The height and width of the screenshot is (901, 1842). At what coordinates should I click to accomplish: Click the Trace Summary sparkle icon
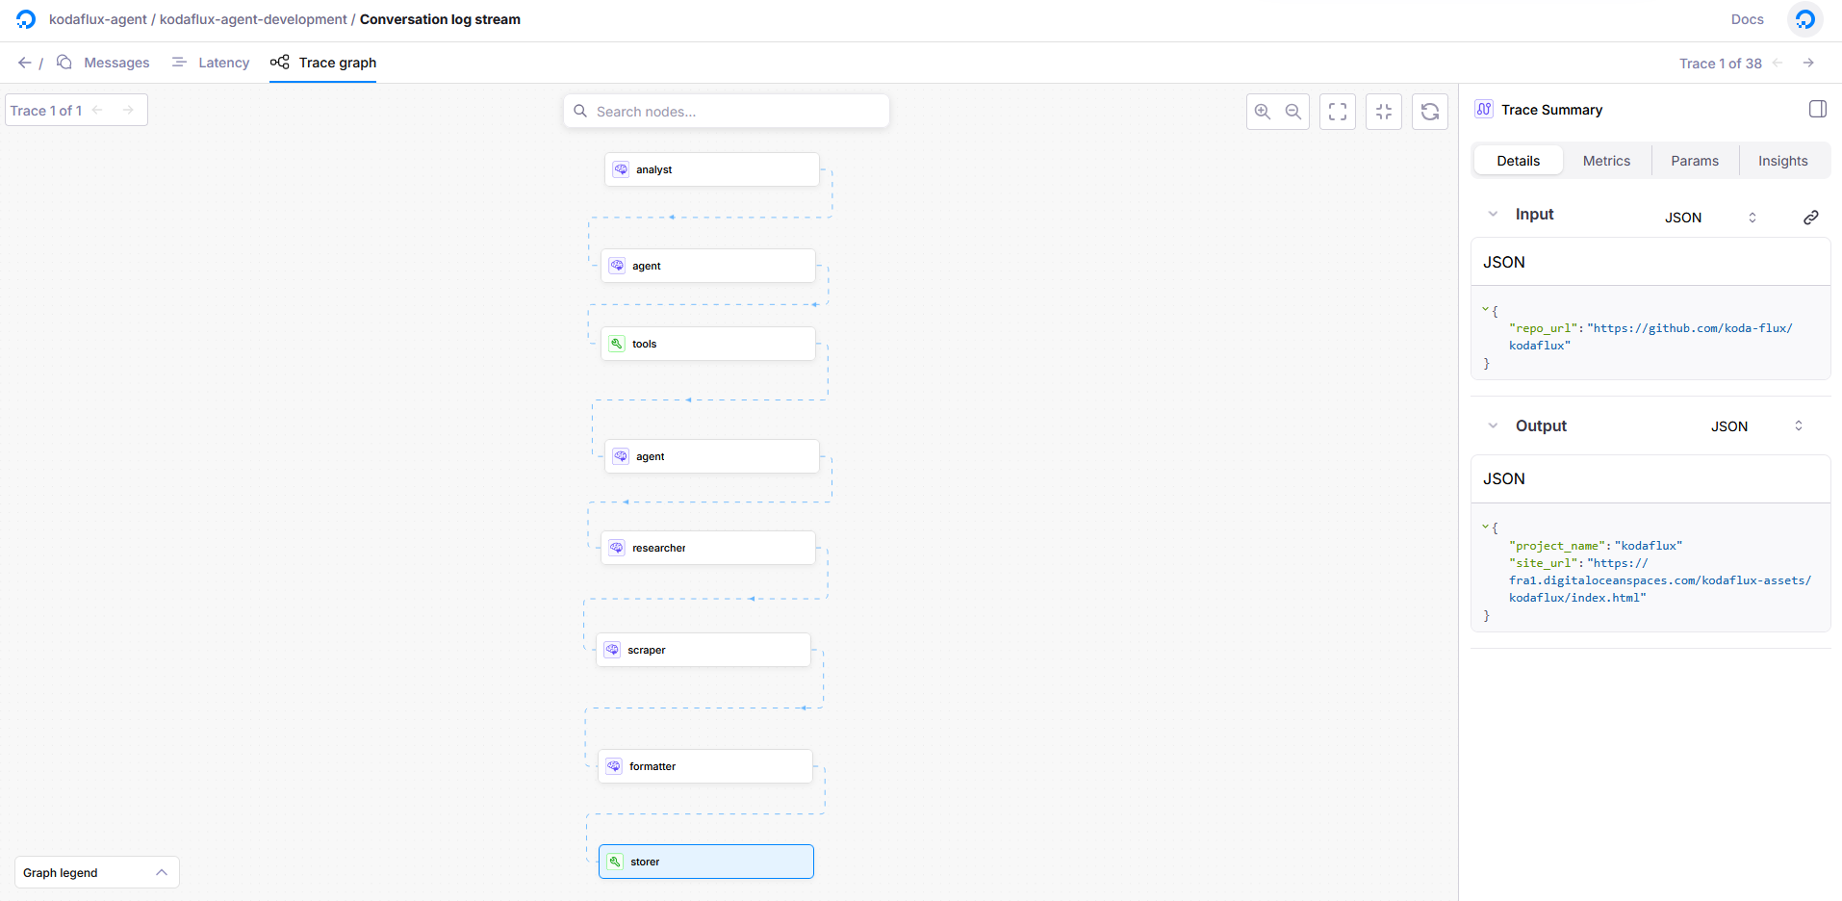1484,109
